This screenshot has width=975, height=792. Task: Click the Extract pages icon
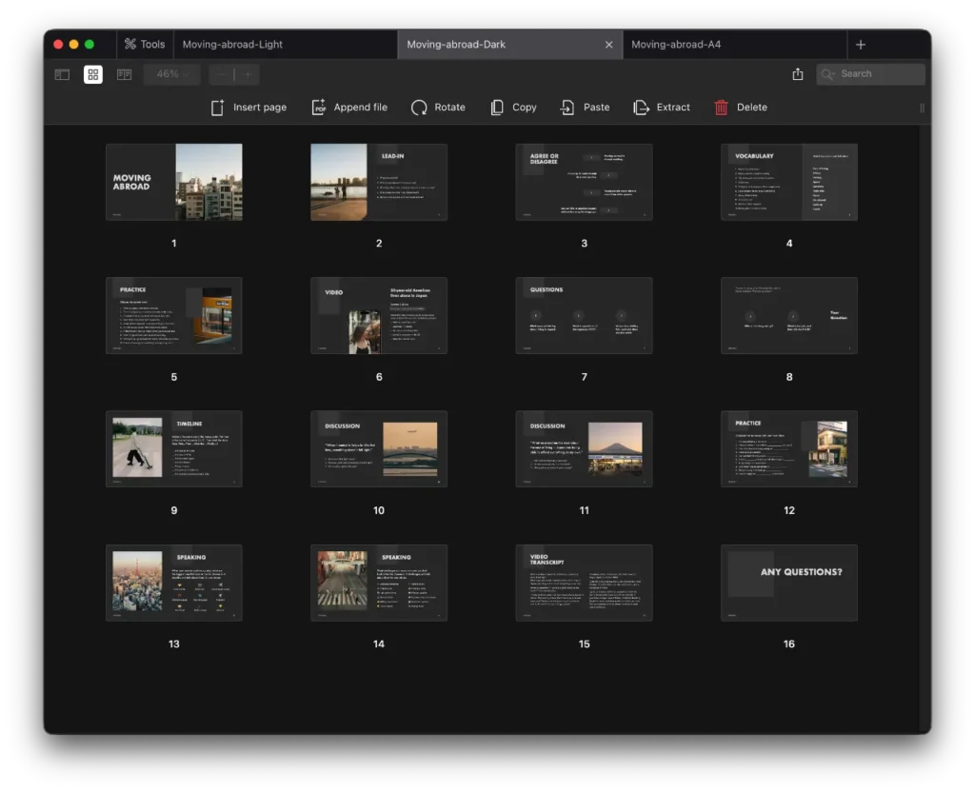(642, 108)
